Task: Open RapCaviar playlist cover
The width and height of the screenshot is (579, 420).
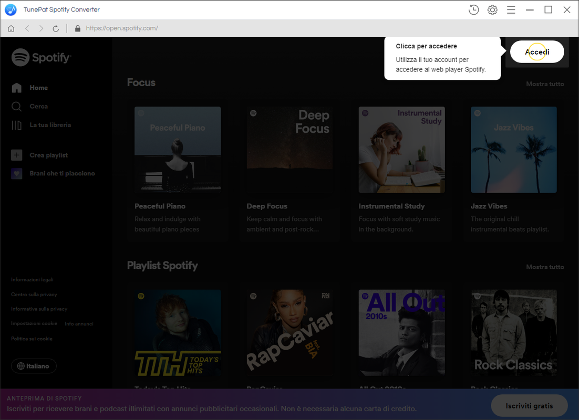Action: [x=289, y=332]
